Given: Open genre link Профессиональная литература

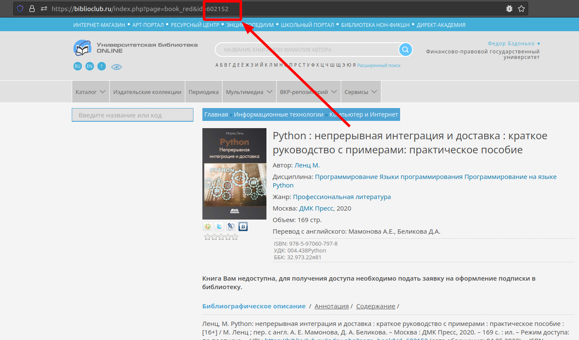Looking at the screenshot, I should coord(342,197).
